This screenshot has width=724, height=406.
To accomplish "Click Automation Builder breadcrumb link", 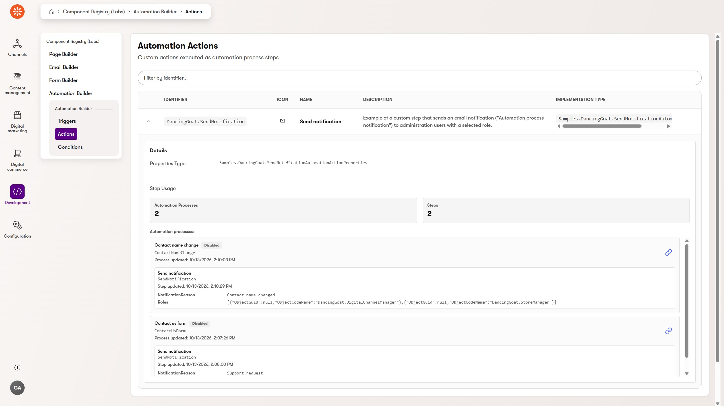I will click(x=155, y=12).
